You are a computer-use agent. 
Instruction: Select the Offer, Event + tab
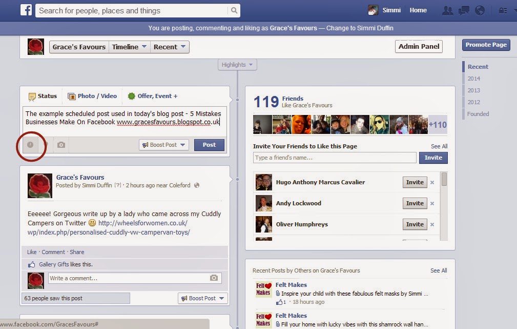coord(153,96)
